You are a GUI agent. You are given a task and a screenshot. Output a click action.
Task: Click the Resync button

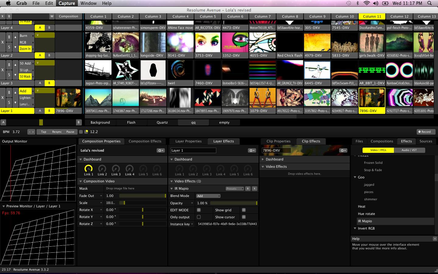pyautogui.click(x=57, y=132)
